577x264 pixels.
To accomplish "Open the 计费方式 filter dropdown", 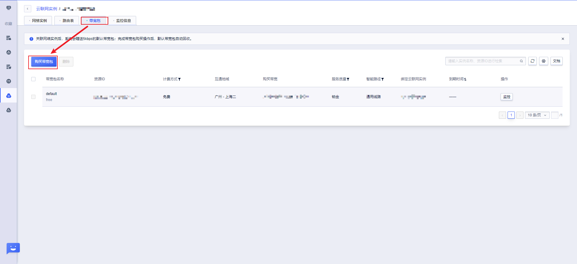I will 179,79.
